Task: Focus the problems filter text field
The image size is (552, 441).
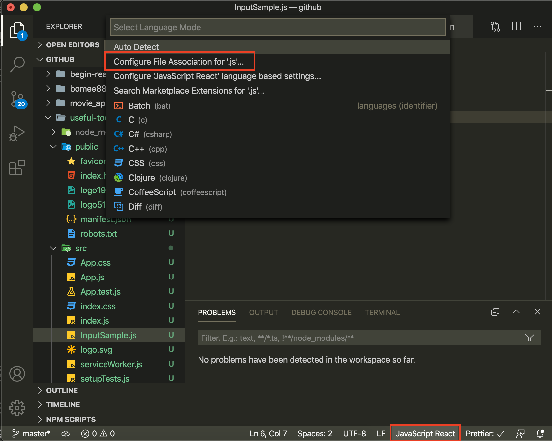Action: coord(359,338)
